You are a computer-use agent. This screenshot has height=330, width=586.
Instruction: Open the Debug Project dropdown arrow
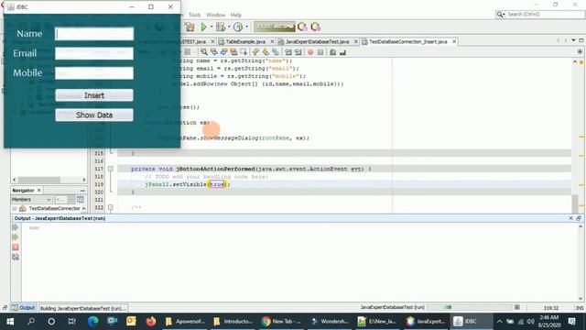pyautogui.click(x=229, y=27)
